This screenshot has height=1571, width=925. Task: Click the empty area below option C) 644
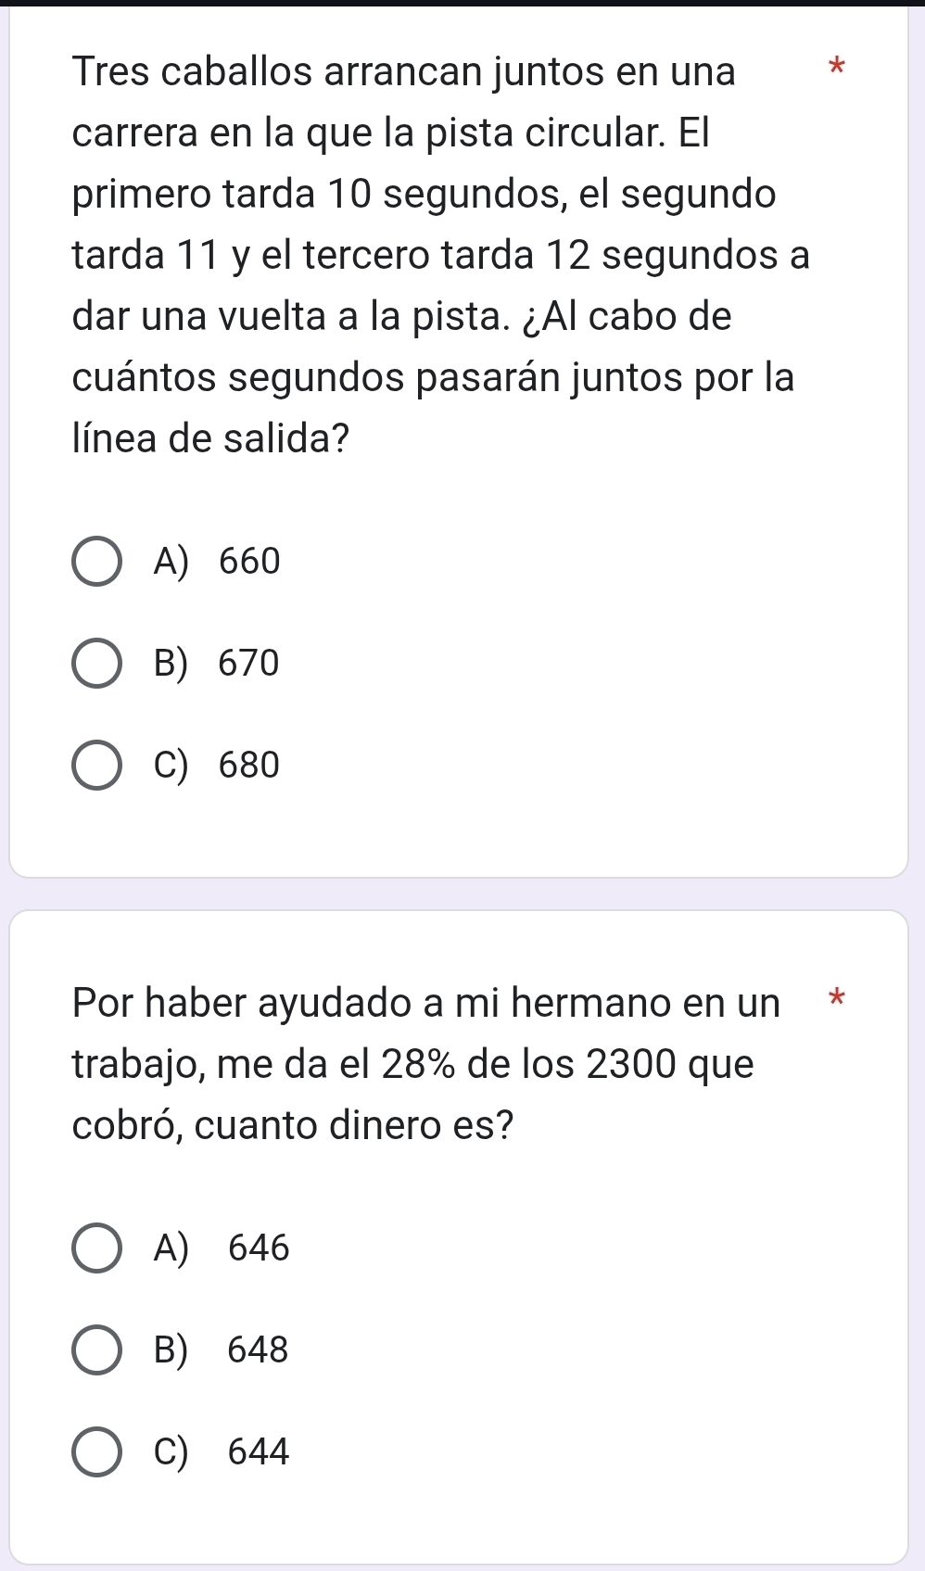pyautogui.click(x=459, y=1520)
